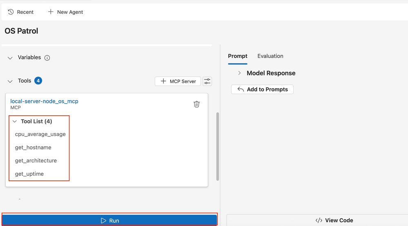Click the MCP label under server name
The width and height of the screenshot is (408, 226).
[16, 108]
